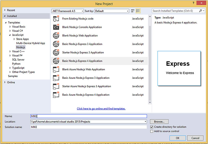208x144 pixels.
Task: Click the Express preview thumbnail
Action: [179, 68]
